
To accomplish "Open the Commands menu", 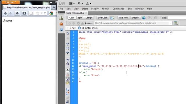I will [x=118, y=9].
